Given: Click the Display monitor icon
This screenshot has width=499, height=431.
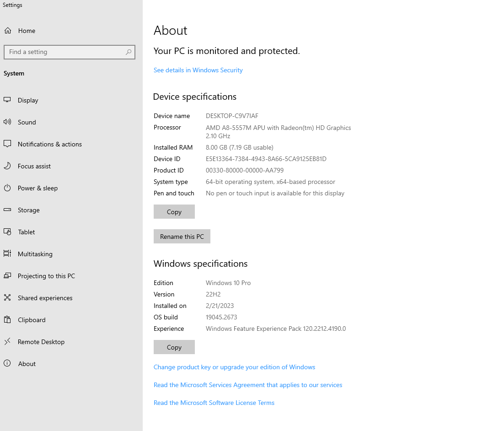Looking at the screenshot, I should (x=7, y=100).
